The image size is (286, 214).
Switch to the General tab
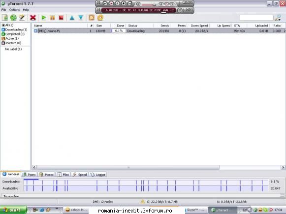[x=11, y=174]
